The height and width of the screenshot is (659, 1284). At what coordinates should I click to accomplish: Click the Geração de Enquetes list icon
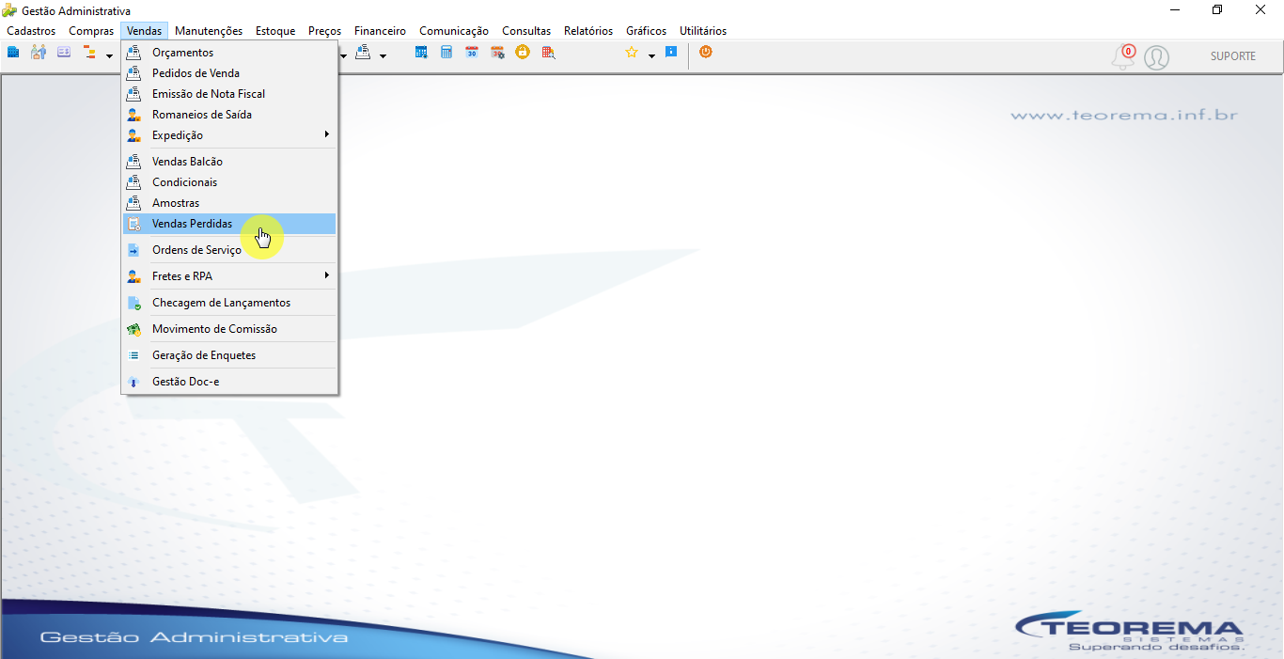[x=133, y=355]
